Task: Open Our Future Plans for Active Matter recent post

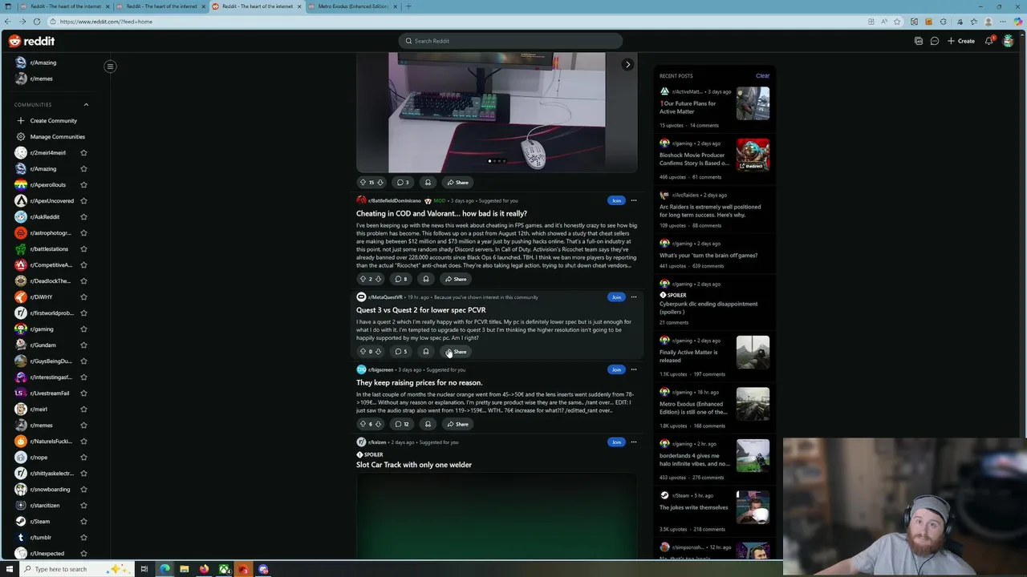Action: coord(688,107)
